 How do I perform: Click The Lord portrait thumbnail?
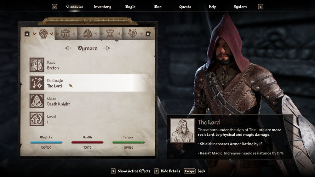(183, 131)
